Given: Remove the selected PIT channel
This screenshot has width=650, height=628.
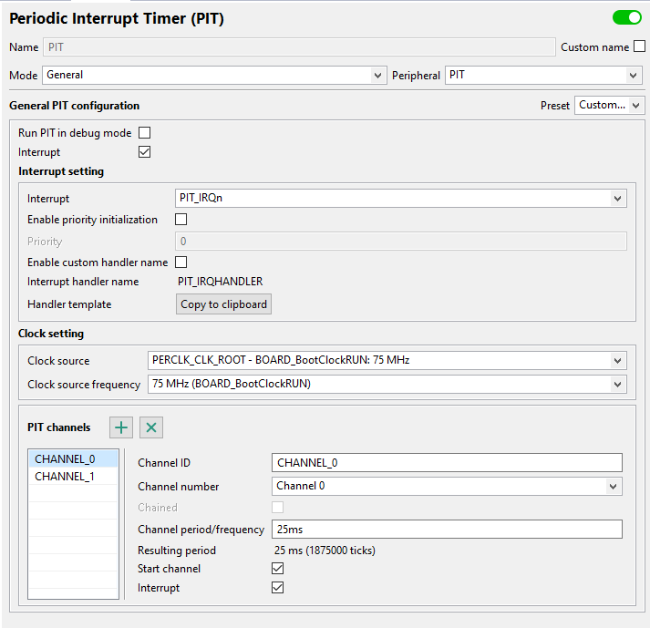Looking at the screenshot, I should pos(151,427).
